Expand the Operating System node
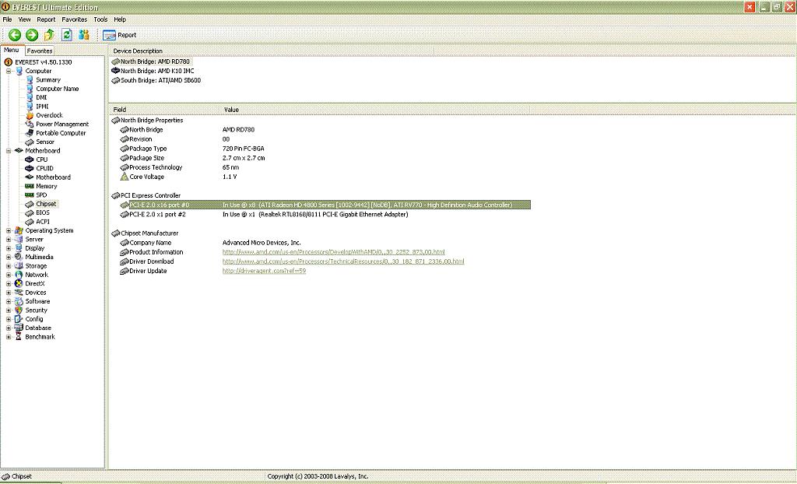This screenshot has height=484, width=797. click(x=9, y=231)
